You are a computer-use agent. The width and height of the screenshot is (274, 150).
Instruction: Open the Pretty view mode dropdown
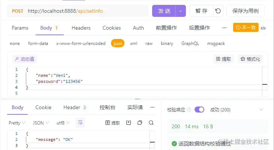click(17, 123)
